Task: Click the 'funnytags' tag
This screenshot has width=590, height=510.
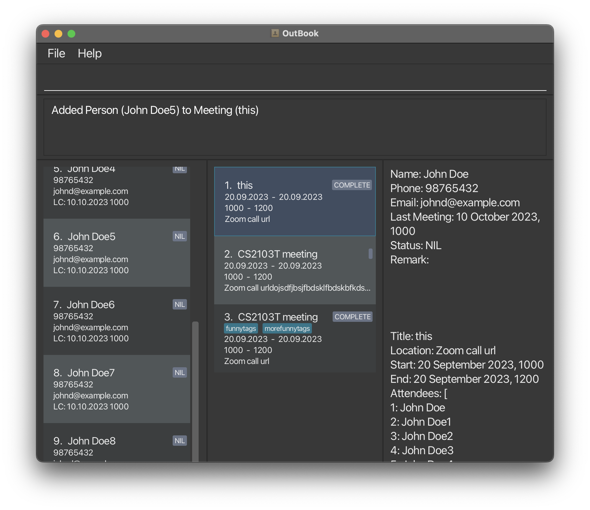Action: (241, 328)
